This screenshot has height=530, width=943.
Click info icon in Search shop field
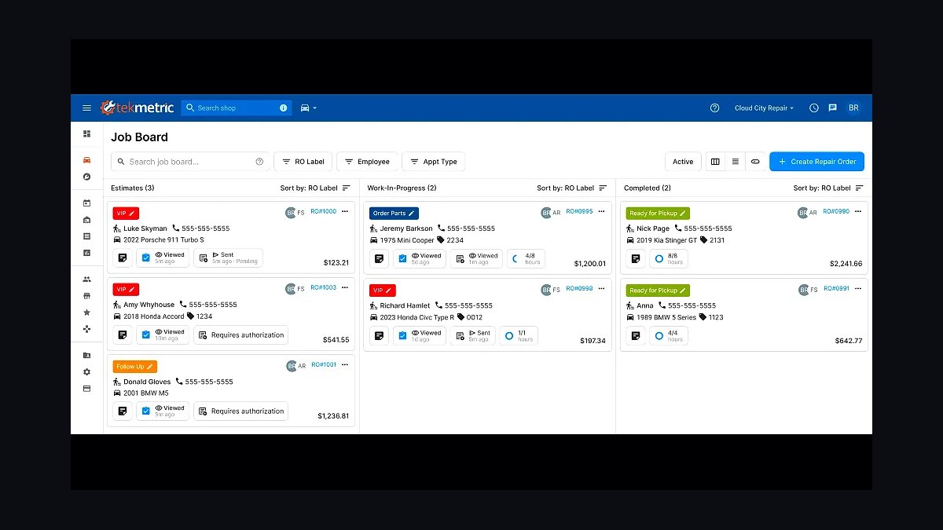pyautogui.click(x=284, y=108)
